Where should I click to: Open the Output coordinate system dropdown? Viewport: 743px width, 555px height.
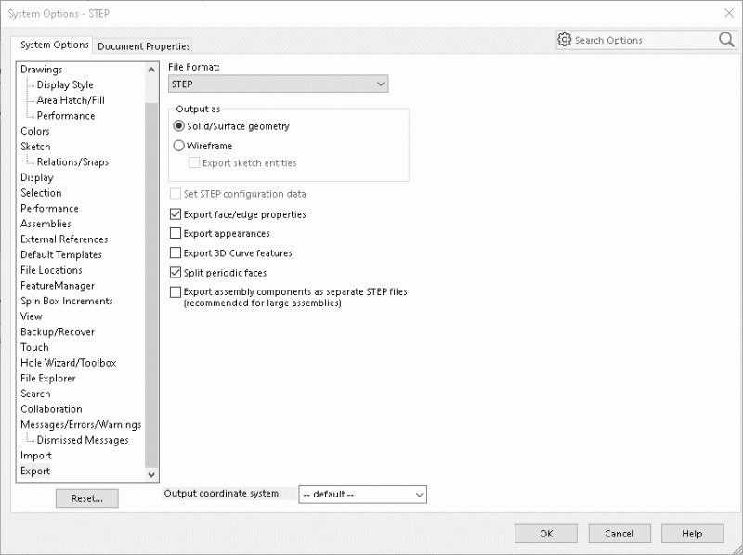418,495
